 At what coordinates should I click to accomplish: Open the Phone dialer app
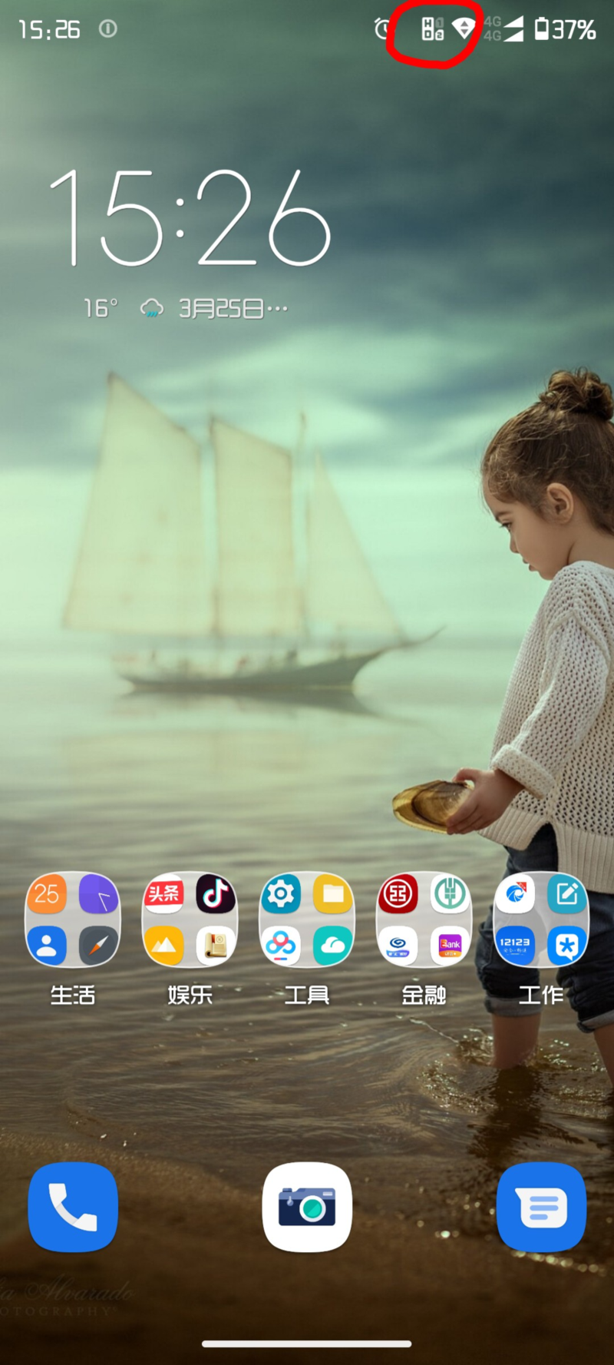click(x=73, y=1207)
